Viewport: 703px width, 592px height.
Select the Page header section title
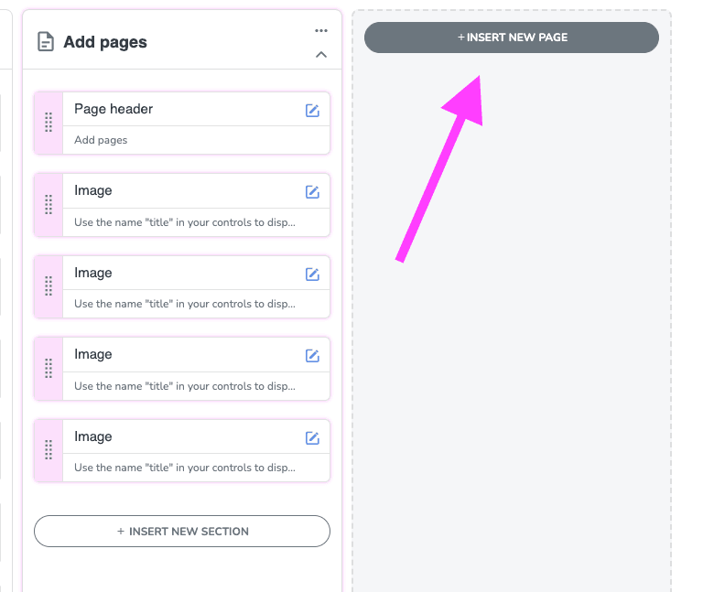coord(114,109)
